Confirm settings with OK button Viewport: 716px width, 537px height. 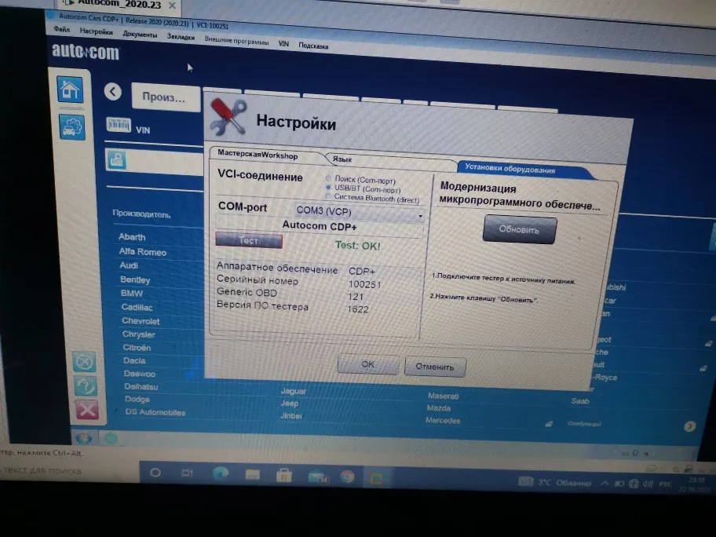(367, 364)
